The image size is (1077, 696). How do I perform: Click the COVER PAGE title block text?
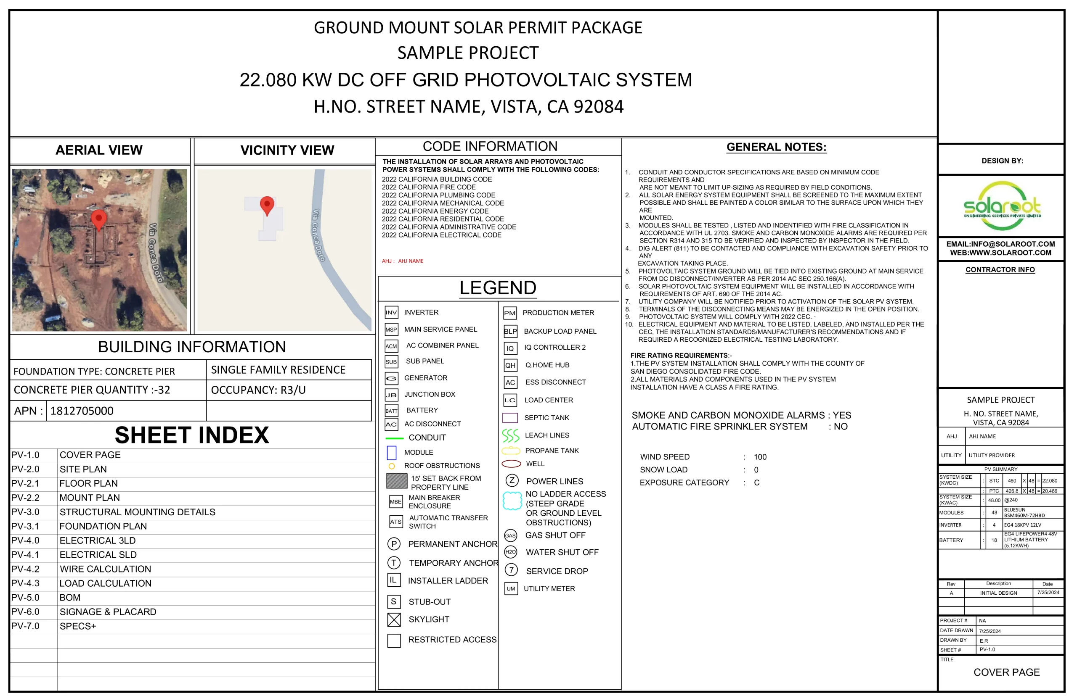[1006, 672]
